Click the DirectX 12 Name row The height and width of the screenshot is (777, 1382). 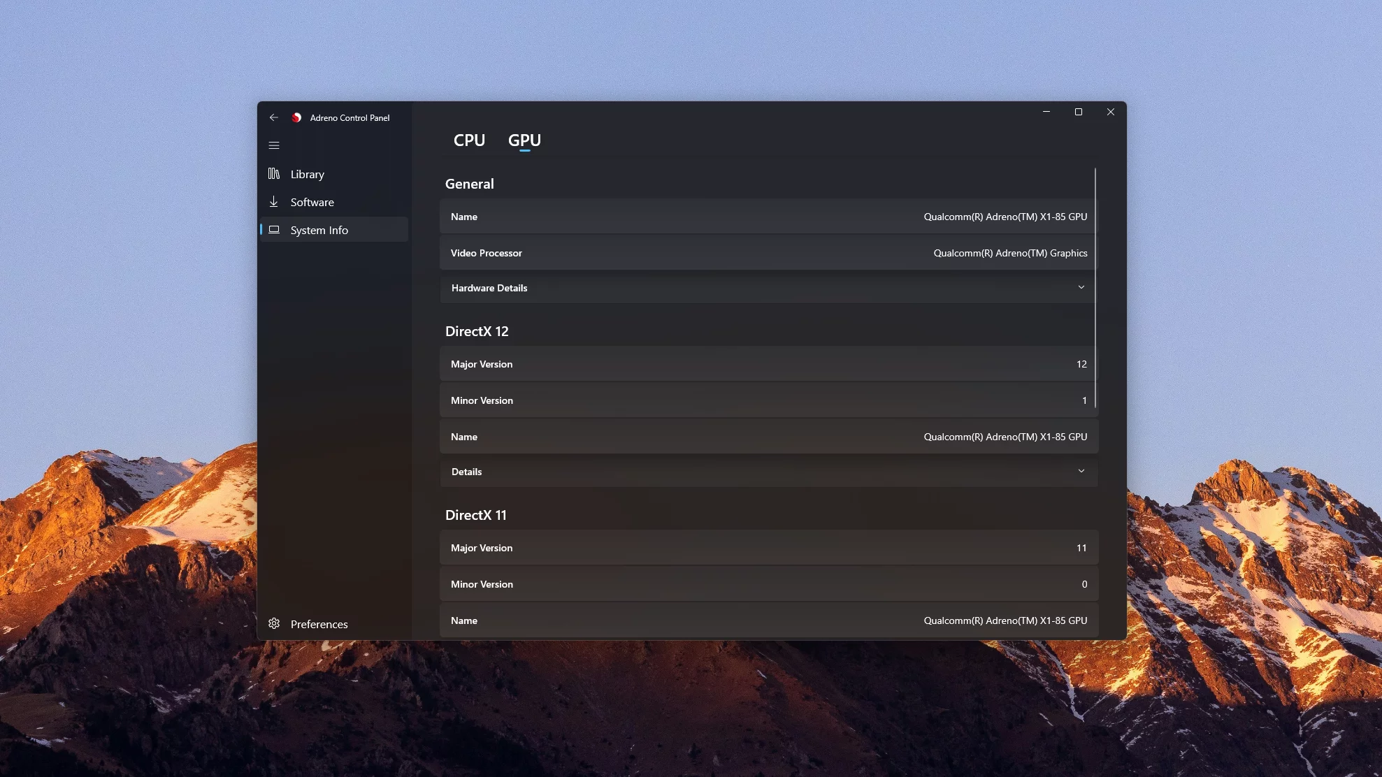tap(769, 437)
